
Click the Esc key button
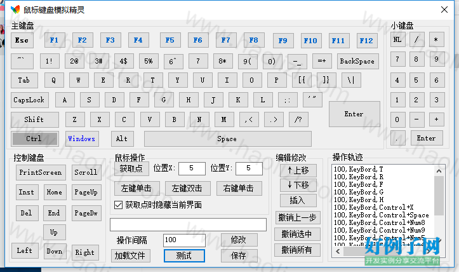(22, 41)
